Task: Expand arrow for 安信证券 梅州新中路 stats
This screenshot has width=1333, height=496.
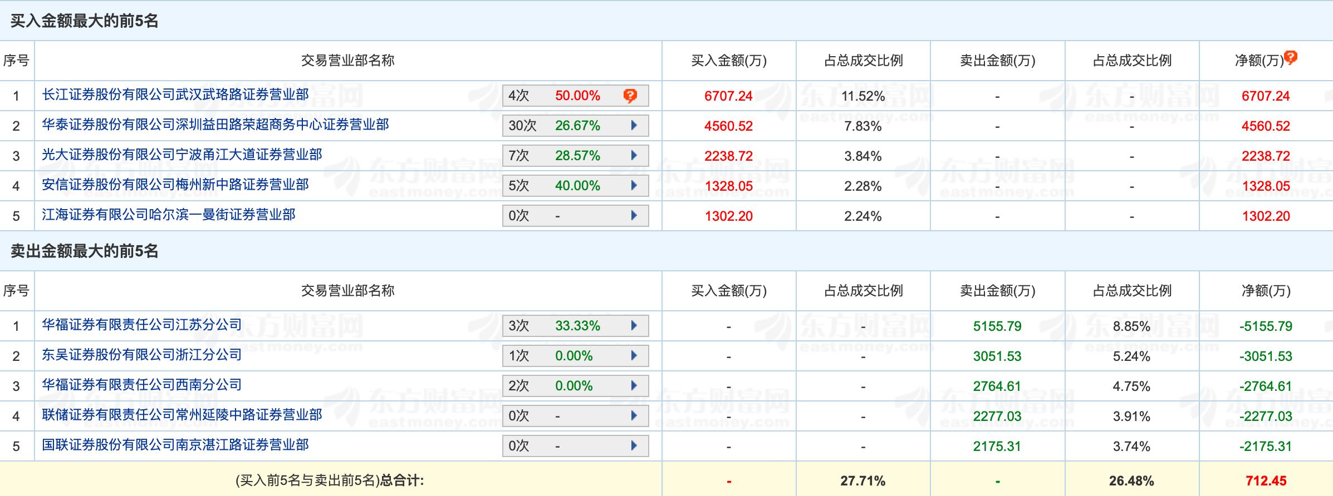Action: click(x=634, y=186)
